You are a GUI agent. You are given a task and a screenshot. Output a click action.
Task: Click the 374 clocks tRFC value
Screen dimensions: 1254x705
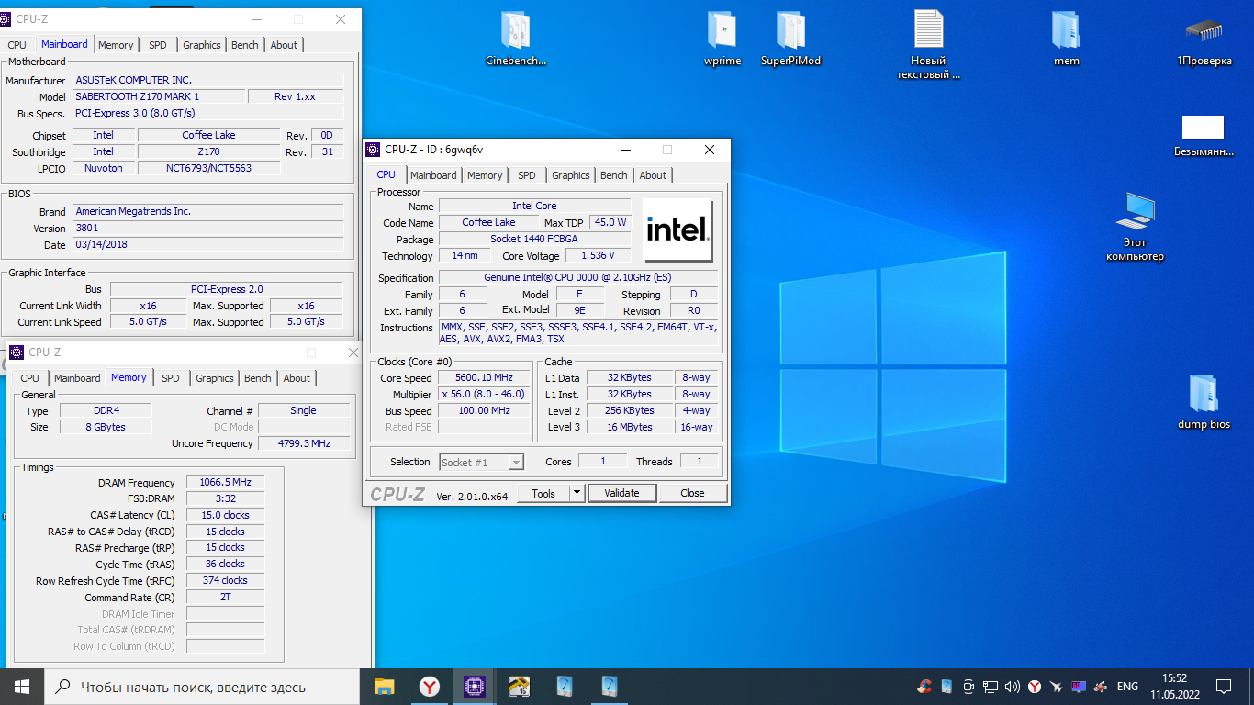tap(225, 580)
